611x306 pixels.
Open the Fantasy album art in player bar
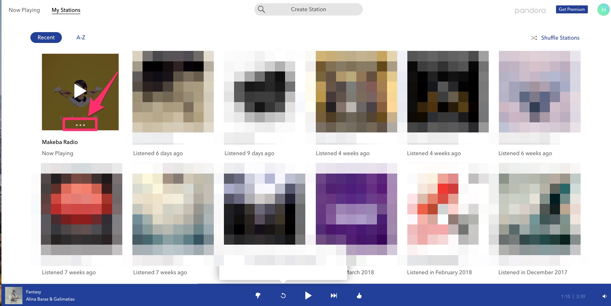tap(14, 295)
